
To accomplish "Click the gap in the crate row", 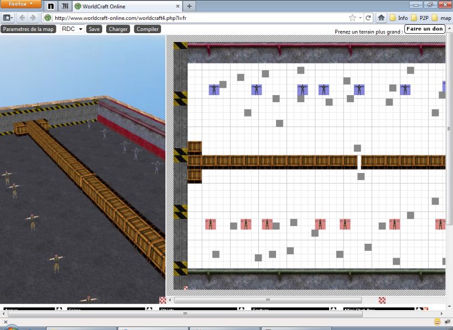I will 359,163.
